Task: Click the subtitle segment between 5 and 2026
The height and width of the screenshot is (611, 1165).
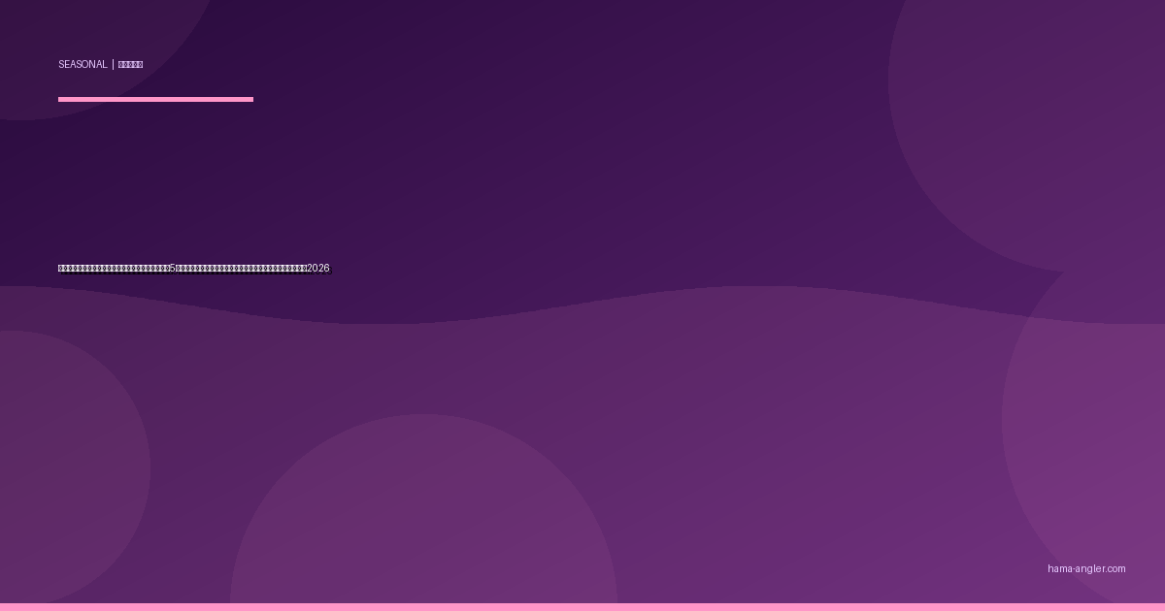Action: [x=241, y=269]
